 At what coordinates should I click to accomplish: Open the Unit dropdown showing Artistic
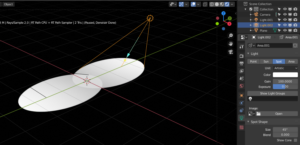[285, 68]
